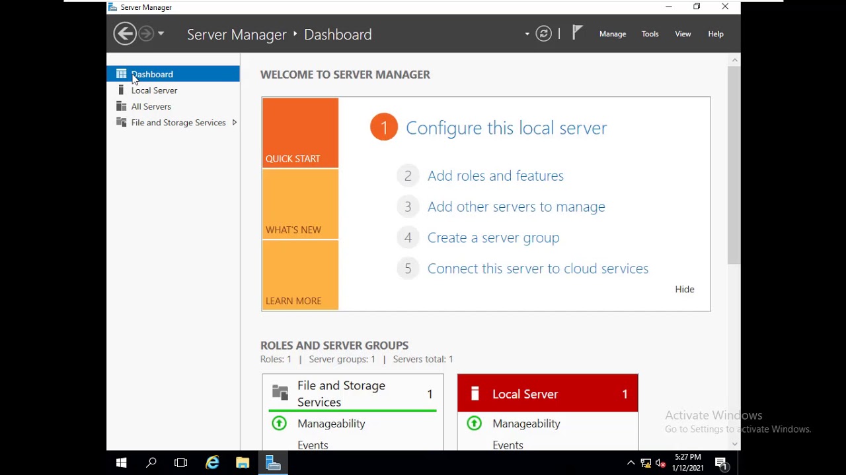Click Add roles and features
Screen dimensions: 846x475
tap(496, 175)
